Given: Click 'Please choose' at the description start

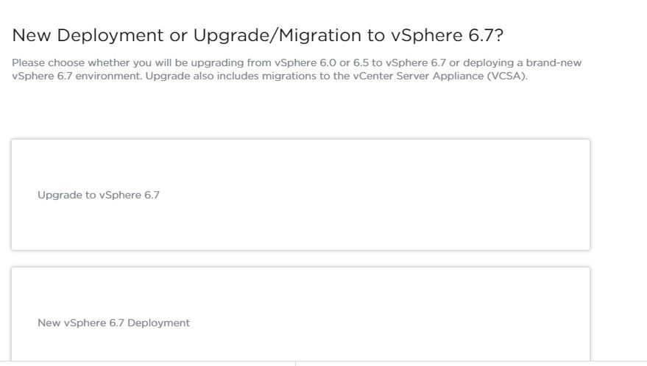Looking at the screenshot, I should pyautogui.click(x=40, y=62).
